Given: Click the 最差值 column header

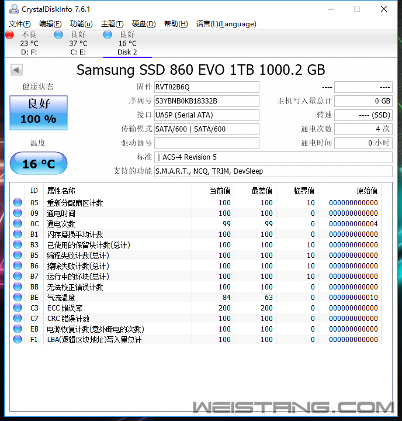Looking at the screenshot, I should [x=255, y=191].
